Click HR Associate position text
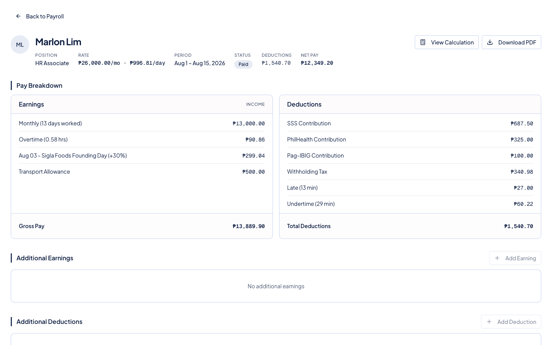The image size is (552, 345). [x=52, y=63]
